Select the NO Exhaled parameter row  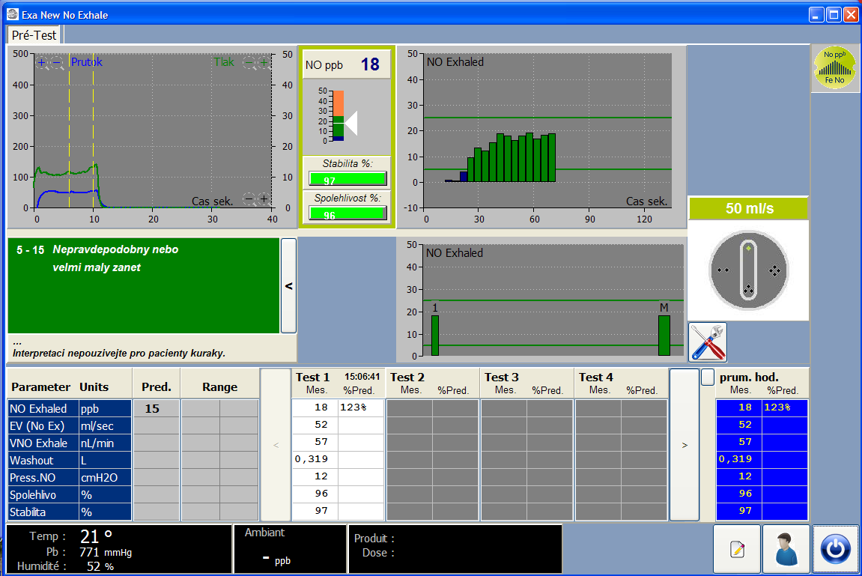click(x=69, y=408)
